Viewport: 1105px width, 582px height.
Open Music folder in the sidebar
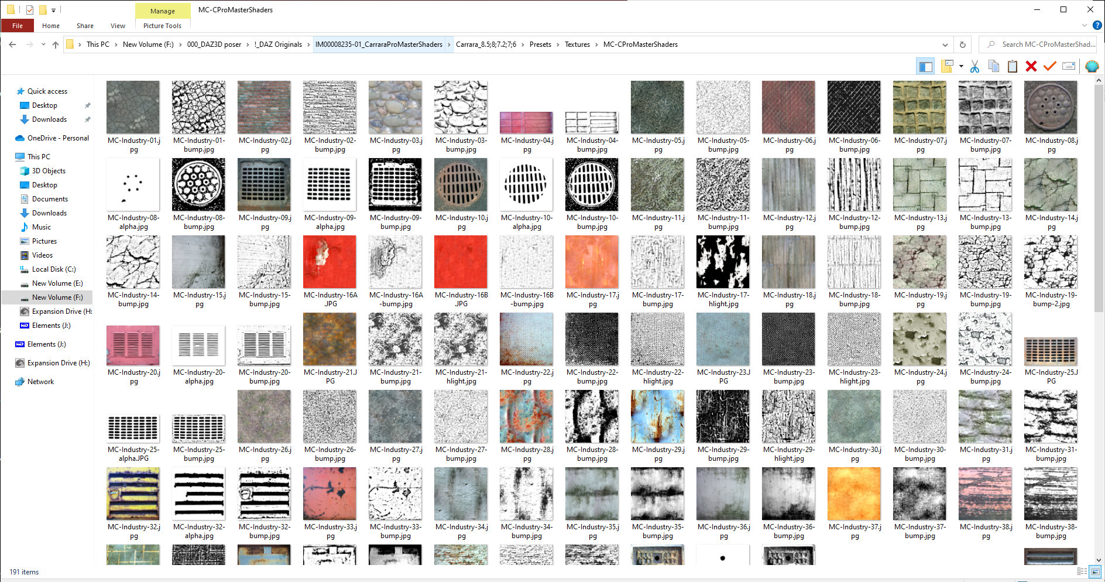41,227
